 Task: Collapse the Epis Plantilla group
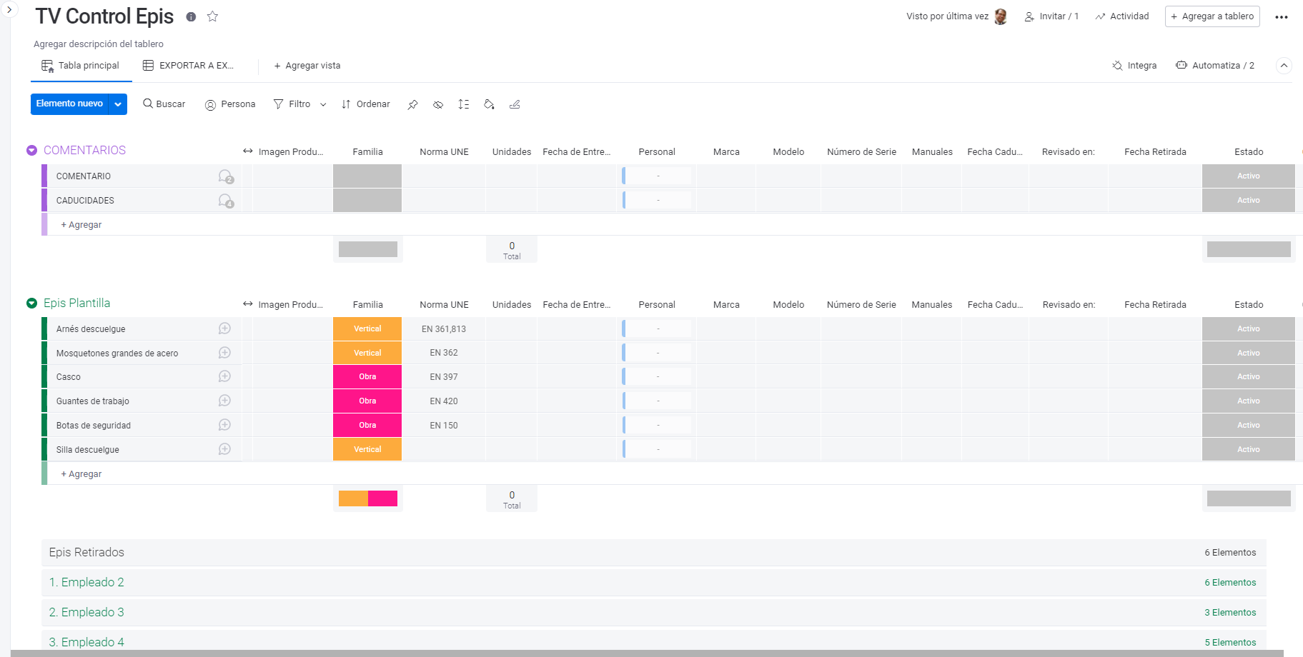(x=31, y=304)
